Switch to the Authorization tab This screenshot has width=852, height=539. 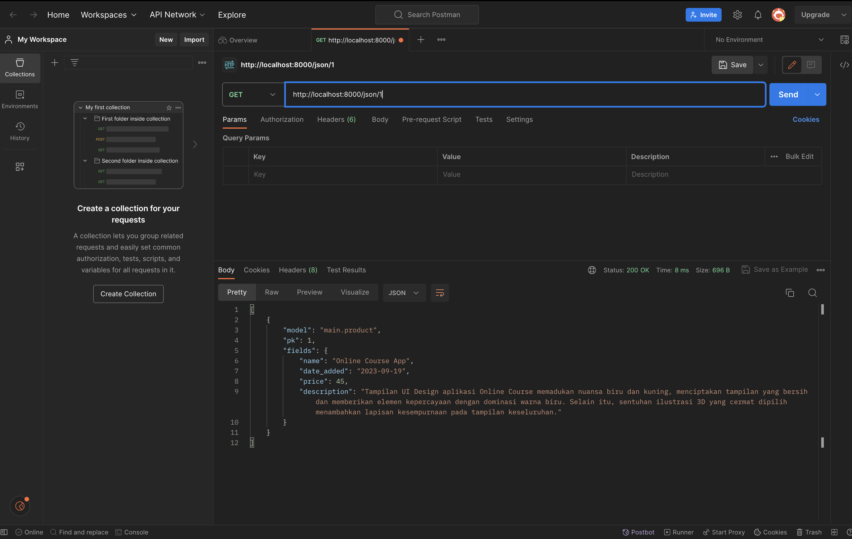pyautogui.click(x=282, y=119)
